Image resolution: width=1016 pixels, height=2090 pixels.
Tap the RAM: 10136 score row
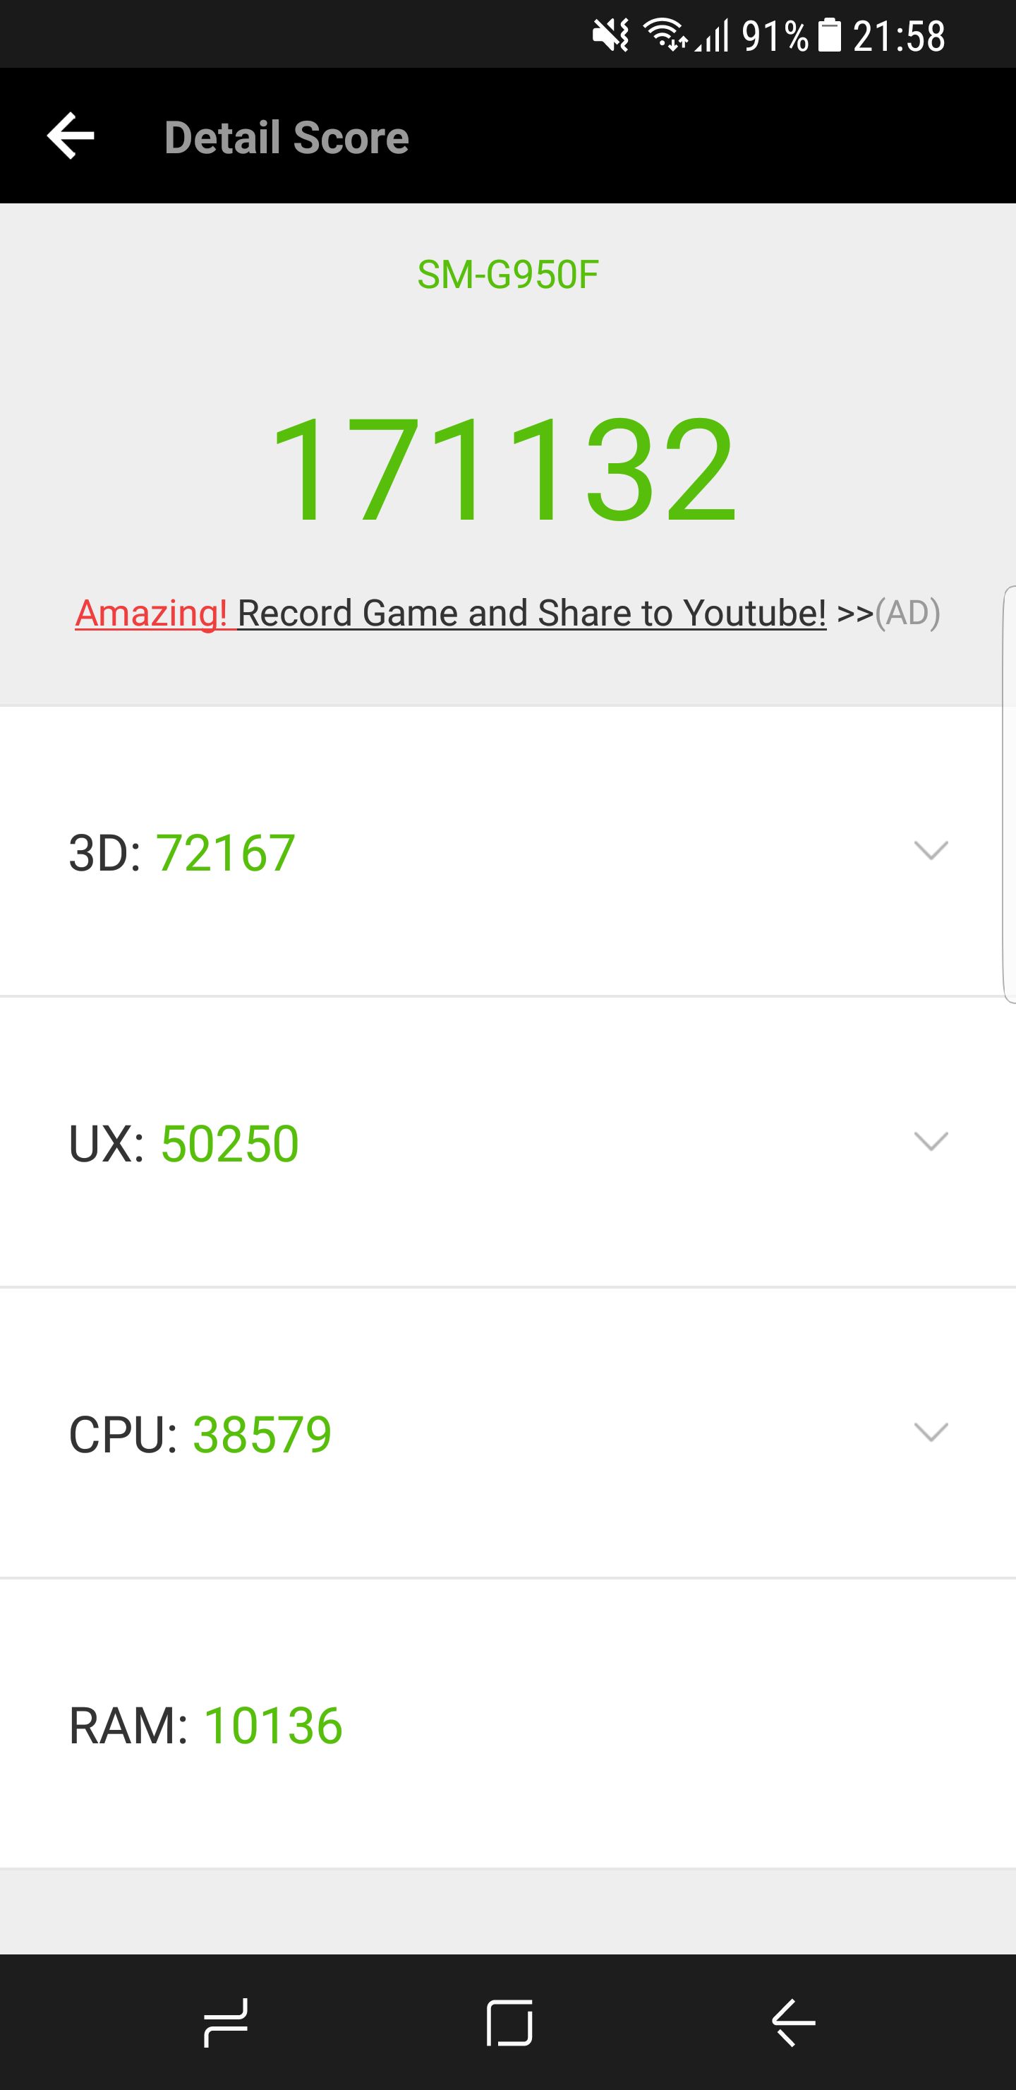tap(206, 1725)
